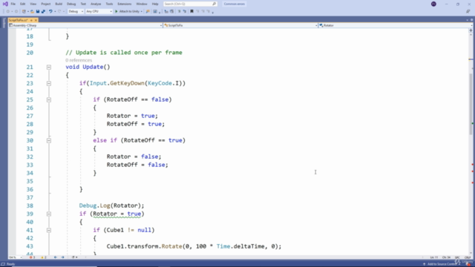Screen dimensions: 475x267
Task: Open the Tools menu
Action: point(109,4)
